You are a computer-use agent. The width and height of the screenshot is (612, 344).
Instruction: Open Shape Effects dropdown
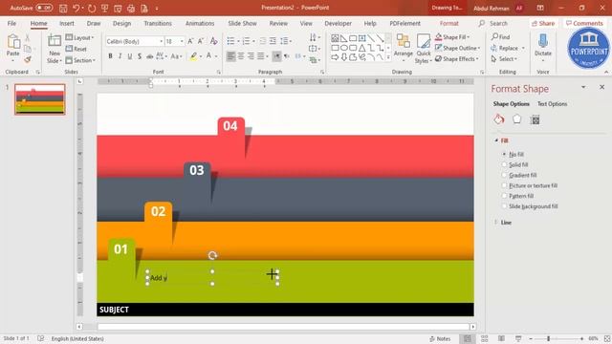pyautogui.click(x=456, y=59)
